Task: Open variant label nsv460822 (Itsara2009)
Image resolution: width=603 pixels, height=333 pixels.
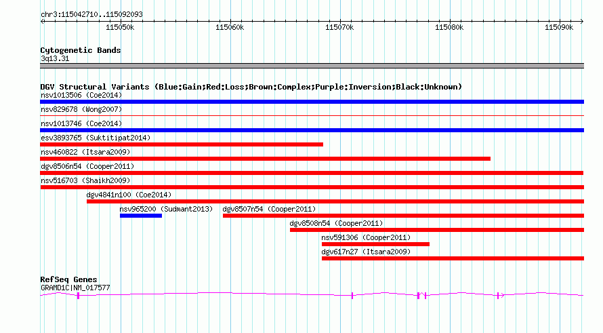Action: coord(85,152)
